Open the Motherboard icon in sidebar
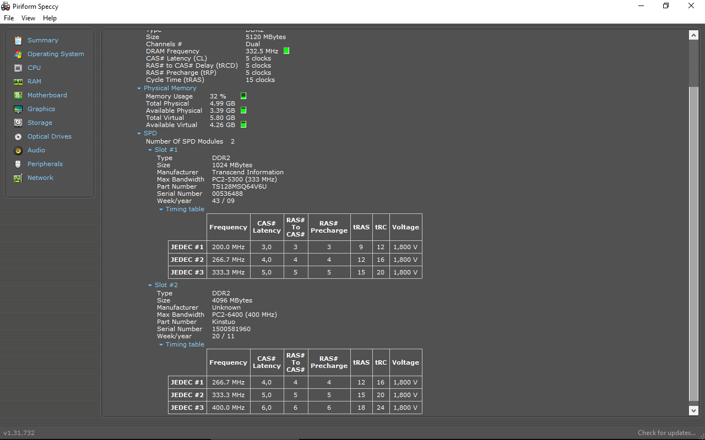 (x=18, y=95)
